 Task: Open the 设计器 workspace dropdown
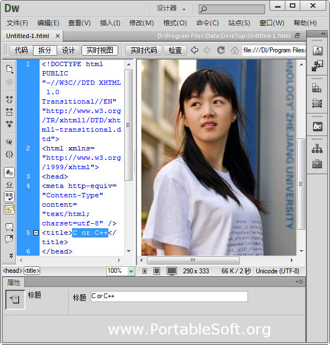pos(171,9)
